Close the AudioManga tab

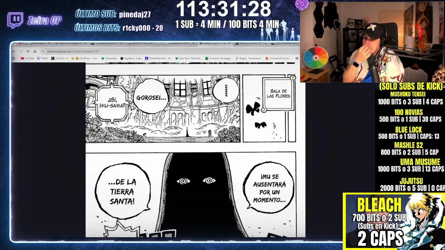point(229,43)
